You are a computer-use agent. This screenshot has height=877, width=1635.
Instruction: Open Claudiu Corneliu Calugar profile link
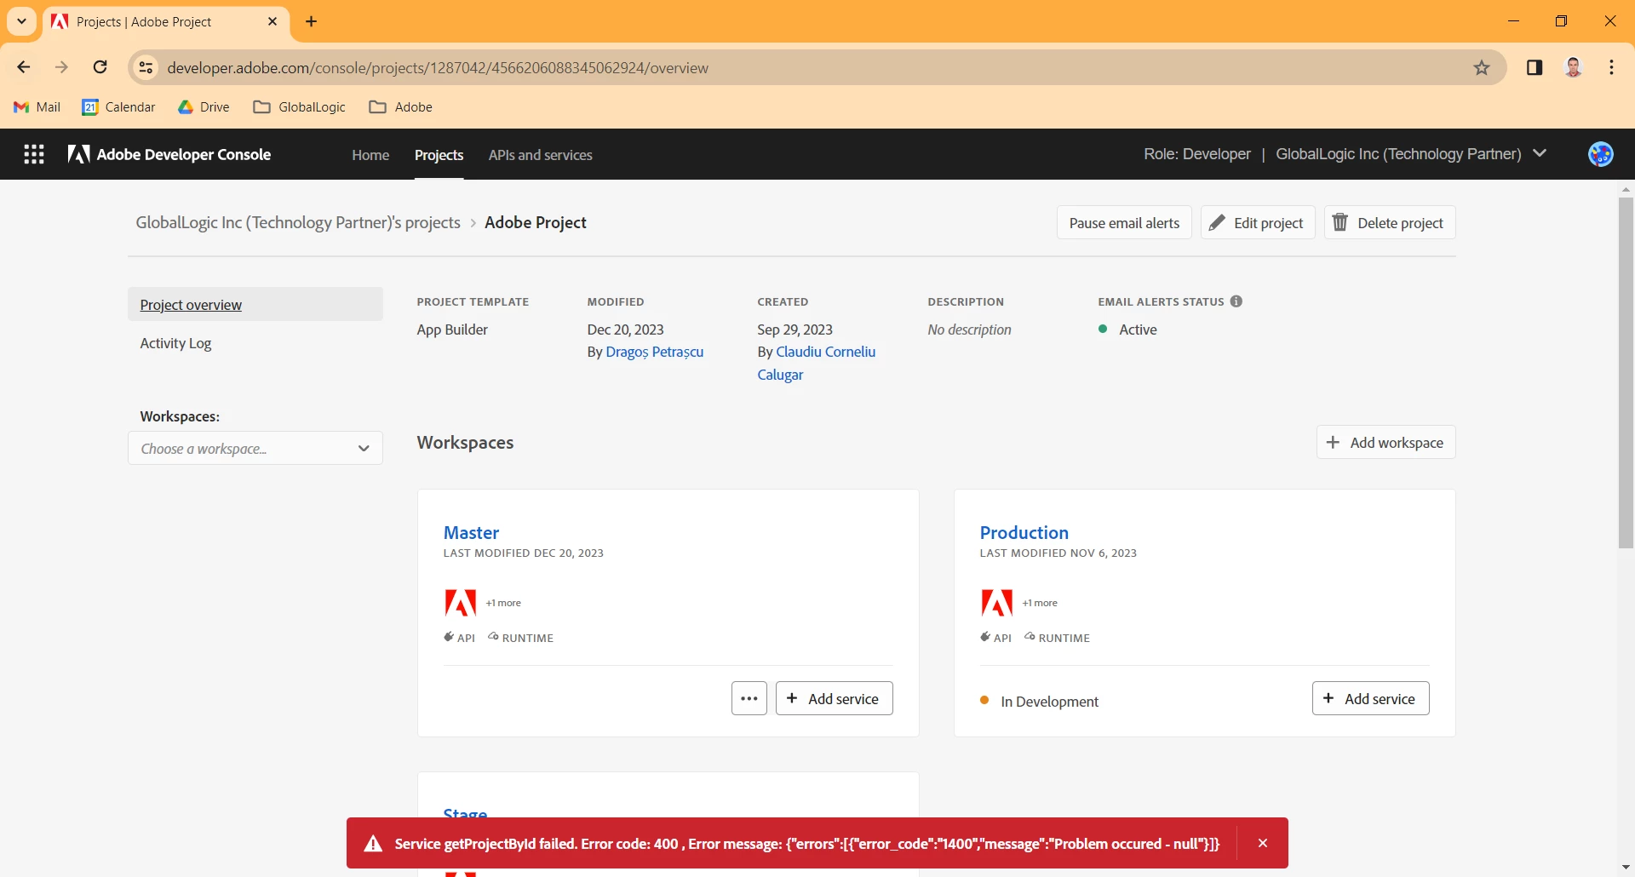pos(817,363)
